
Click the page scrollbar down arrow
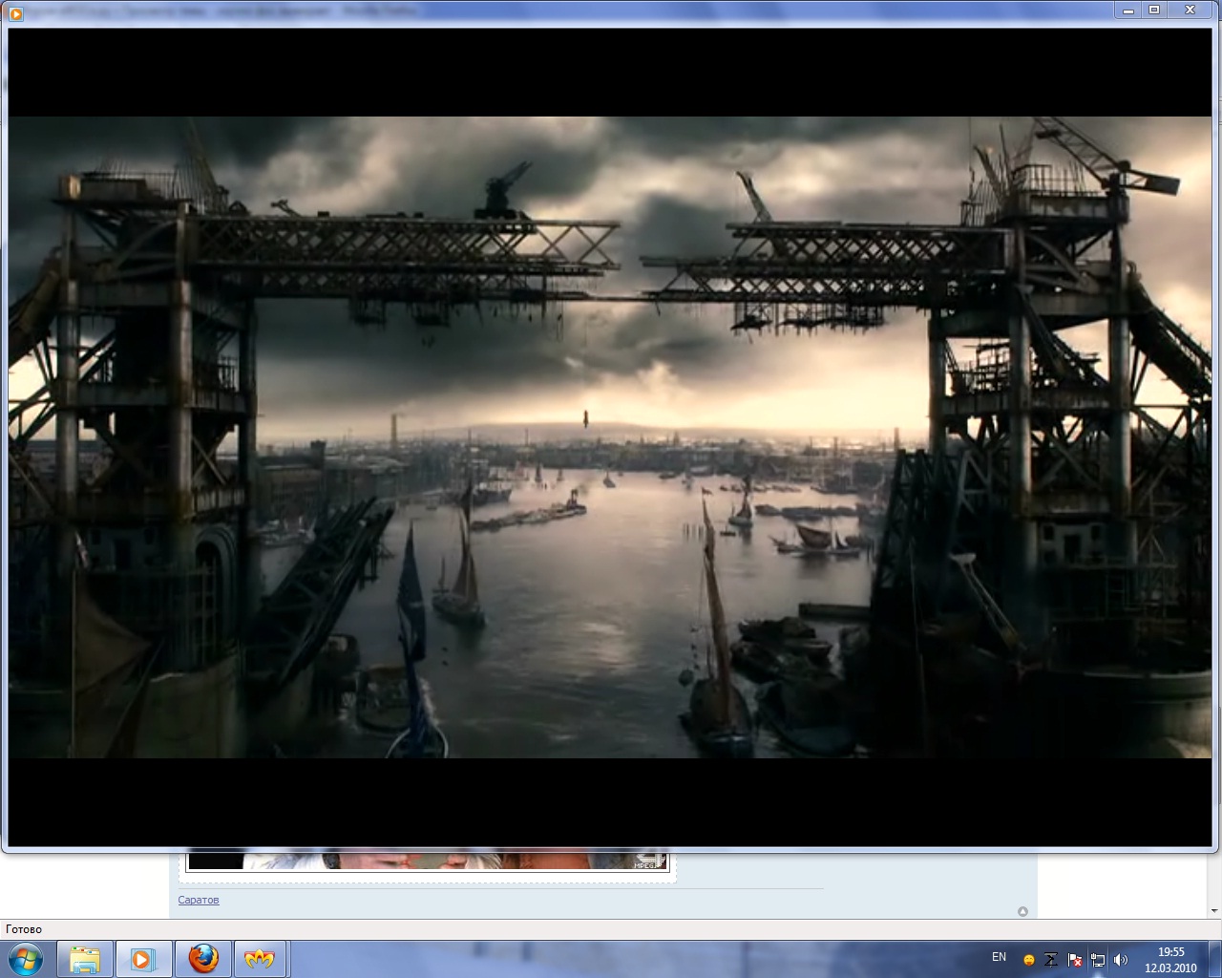[1214, 910]
